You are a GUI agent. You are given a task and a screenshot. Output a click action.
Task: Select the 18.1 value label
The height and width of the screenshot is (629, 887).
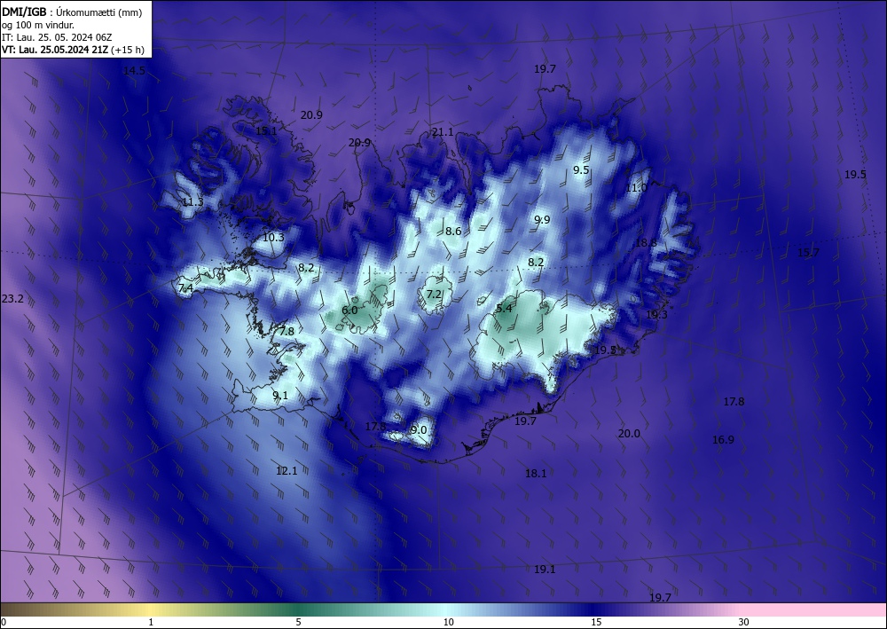pos(536,473)
